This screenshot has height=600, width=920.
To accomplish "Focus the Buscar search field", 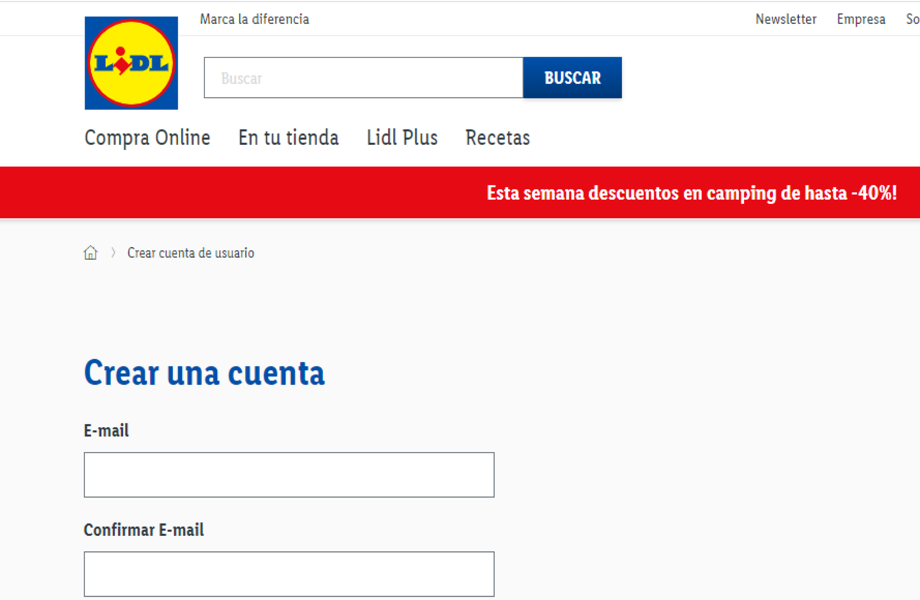I will (x=364, y=78).
